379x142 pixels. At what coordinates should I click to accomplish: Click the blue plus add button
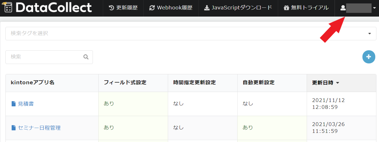(x=368, y=57)
